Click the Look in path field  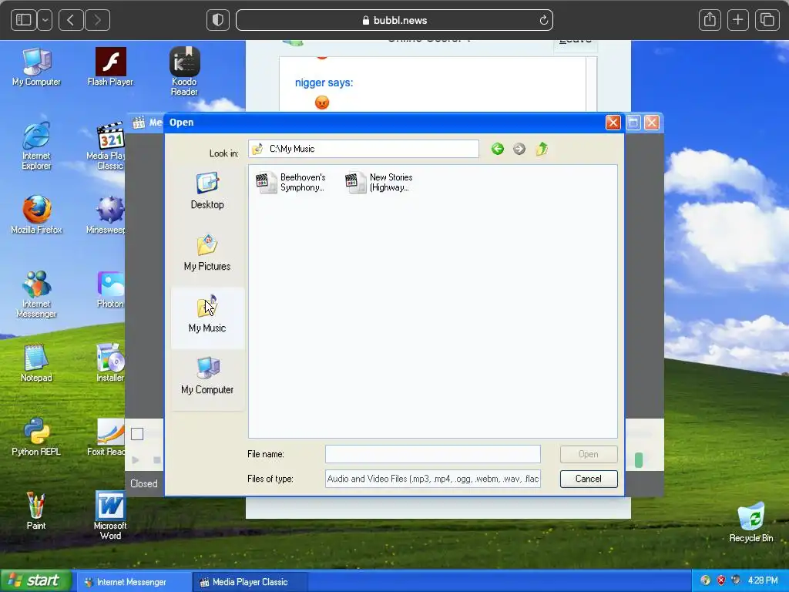pyautogui.click(x=364, y=149)
